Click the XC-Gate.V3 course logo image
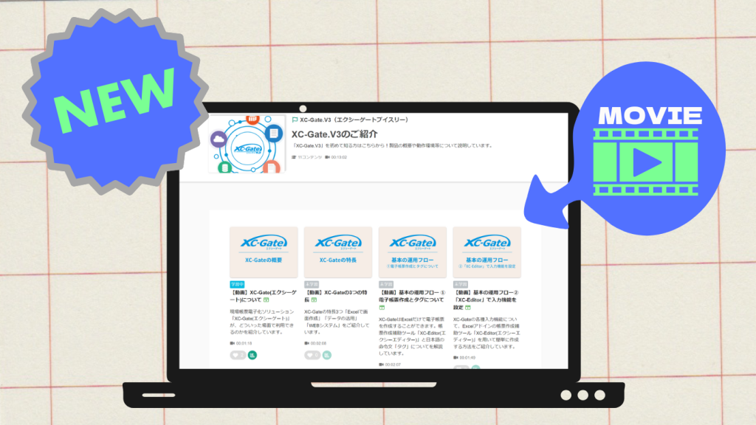 tap(247, 145)
